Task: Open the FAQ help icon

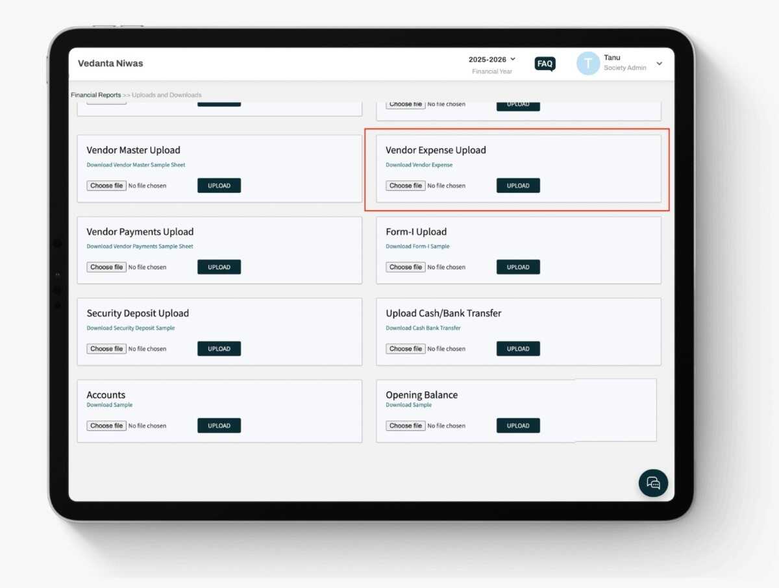Action: pyautogui.click(x=545, y=64)
